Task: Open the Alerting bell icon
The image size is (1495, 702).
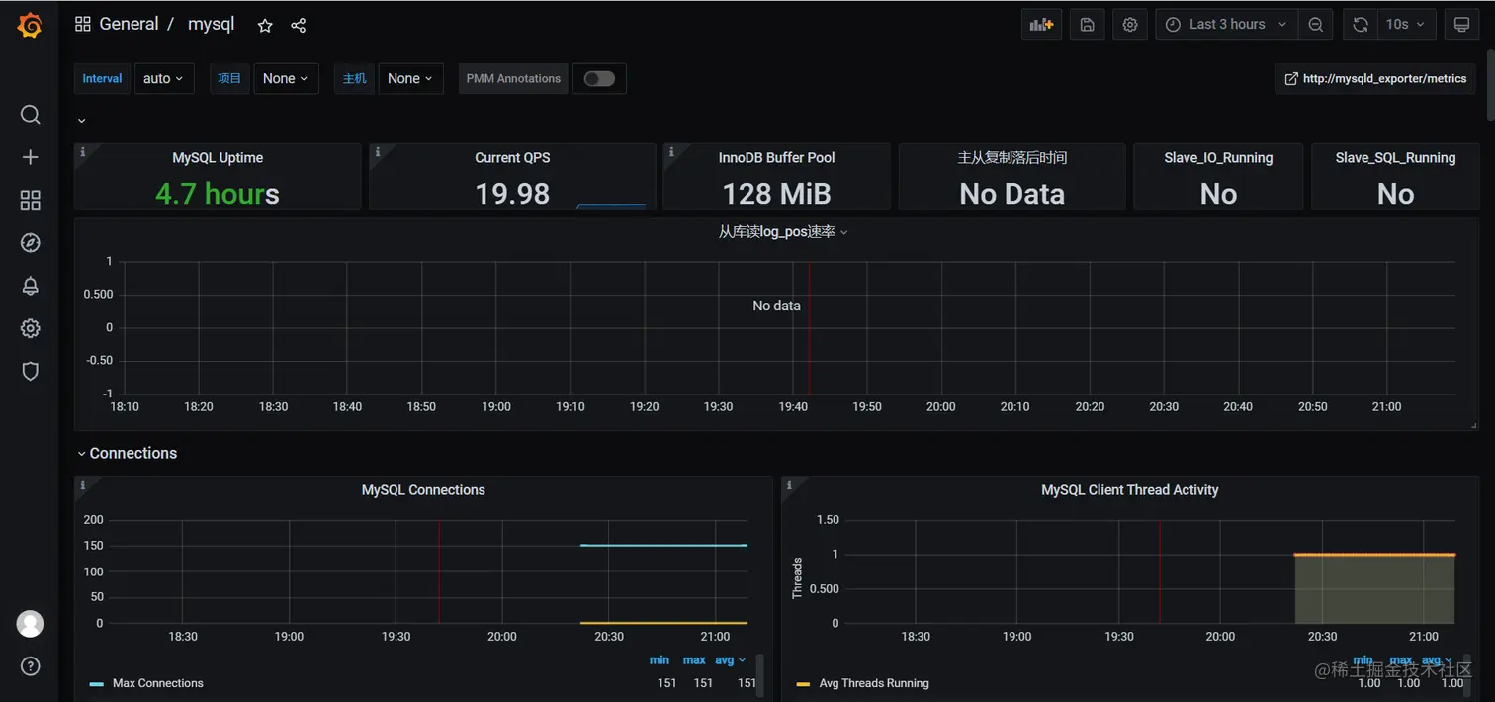Action: pos(30,286)
